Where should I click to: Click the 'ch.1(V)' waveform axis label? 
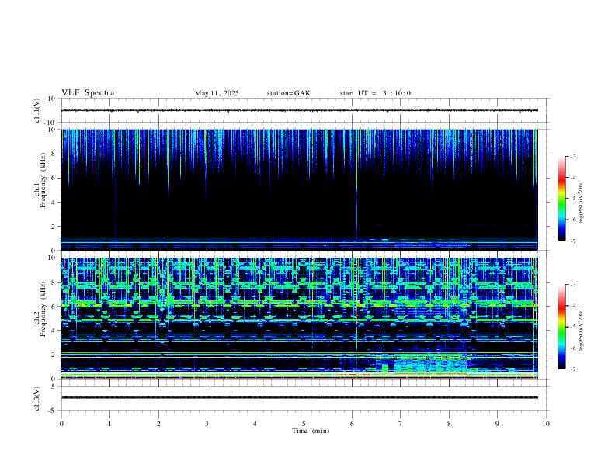37,110
